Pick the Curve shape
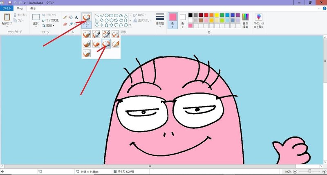 (x=101, y=16)
